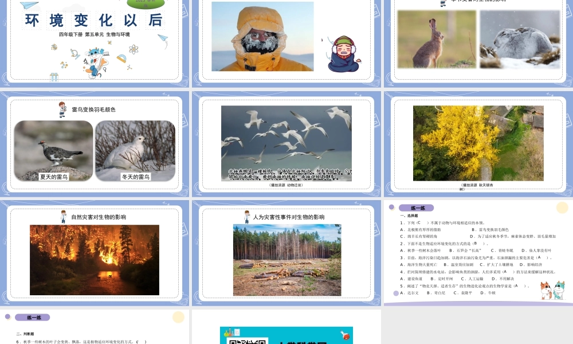Click the forest fire photo

[x=95, y=259]
